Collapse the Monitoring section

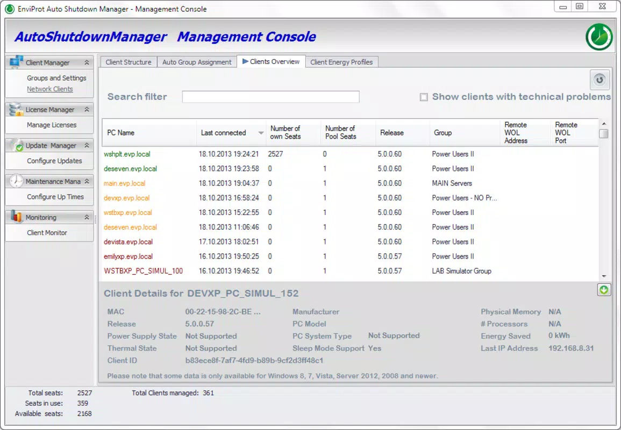tap(87, 217)
